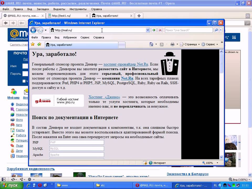252x189 pixels.
Task: Focus the Live Search input box
Action: [x=189, y=30]
